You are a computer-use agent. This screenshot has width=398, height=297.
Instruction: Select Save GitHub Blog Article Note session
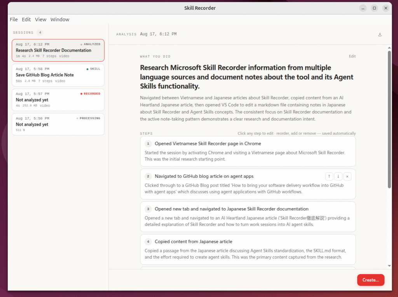pos(58,75)
